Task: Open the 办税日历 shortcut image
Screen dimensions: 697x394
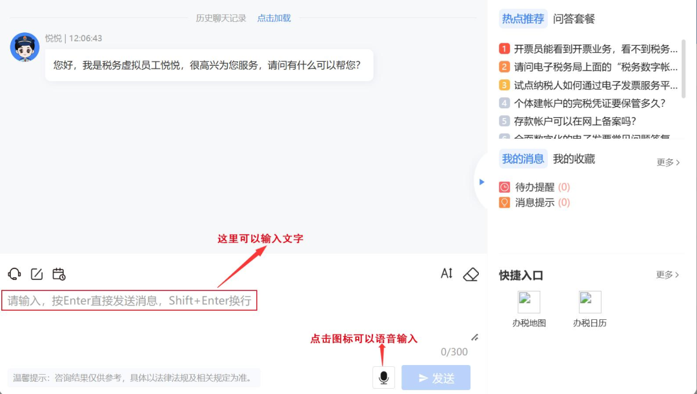Action: (x=590, y=302)
